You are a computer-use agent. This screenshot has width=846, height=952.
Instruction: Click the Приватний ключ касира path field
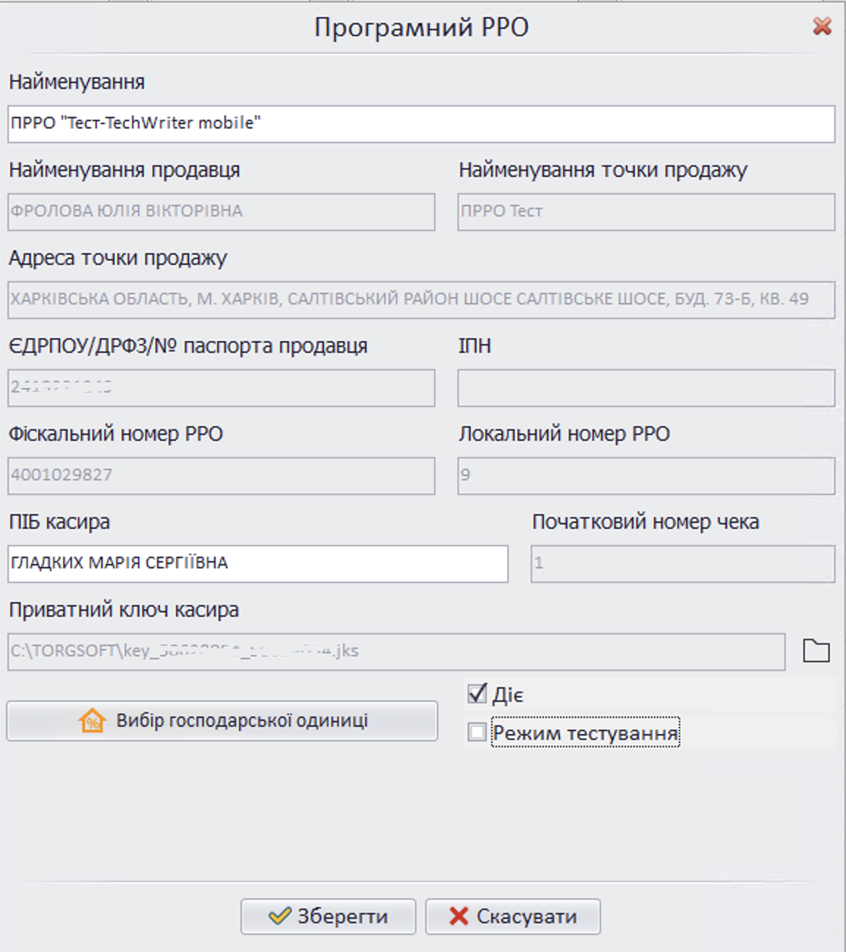point(400,650)
